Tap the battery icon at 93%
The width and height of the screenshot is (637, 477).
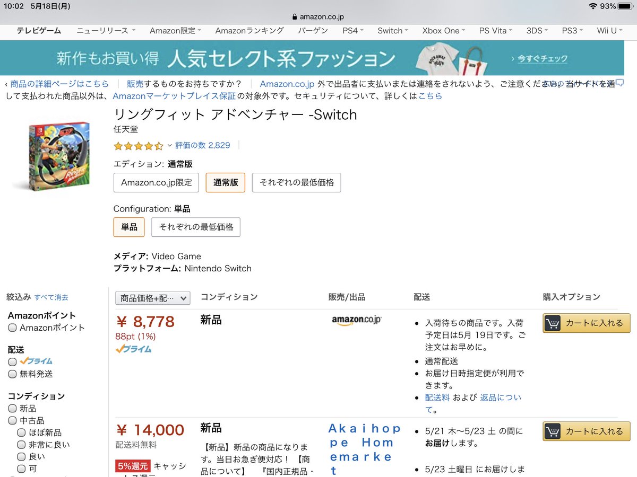coord(625,6)
